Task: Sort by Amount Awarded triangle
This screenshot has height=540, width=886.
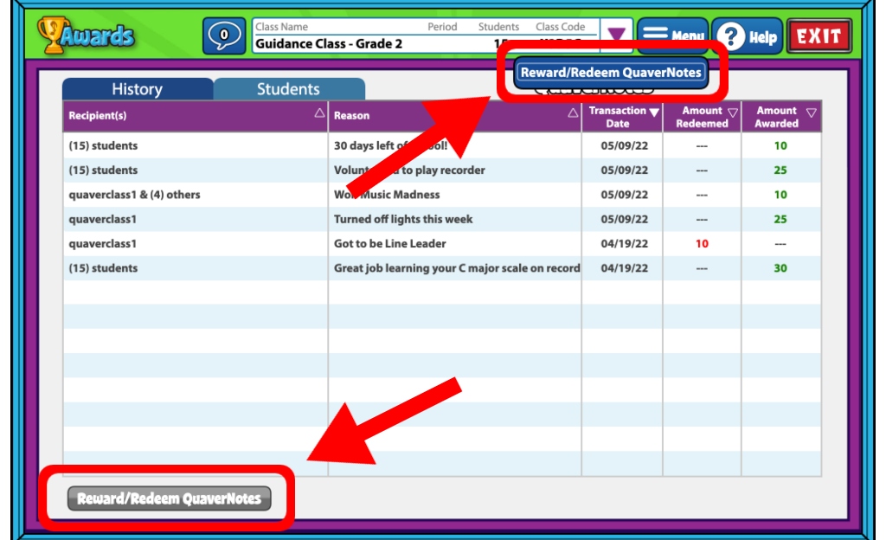Action: pos(812,112)
